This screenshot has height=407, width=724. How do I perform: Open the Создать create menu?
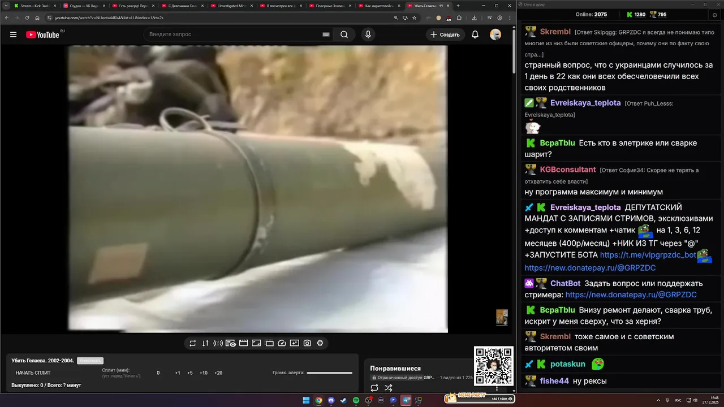tap(445, 34)
